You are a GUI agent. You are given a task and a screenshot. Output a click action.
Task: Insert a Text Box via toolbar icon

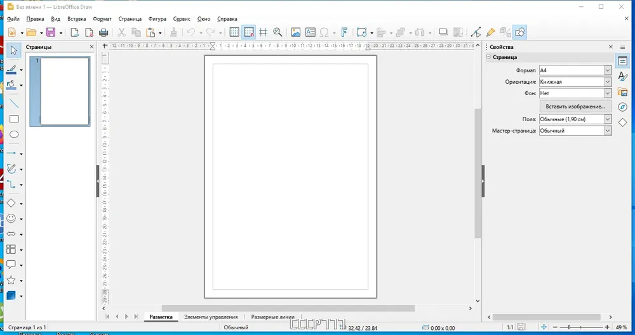click(311, 32)
